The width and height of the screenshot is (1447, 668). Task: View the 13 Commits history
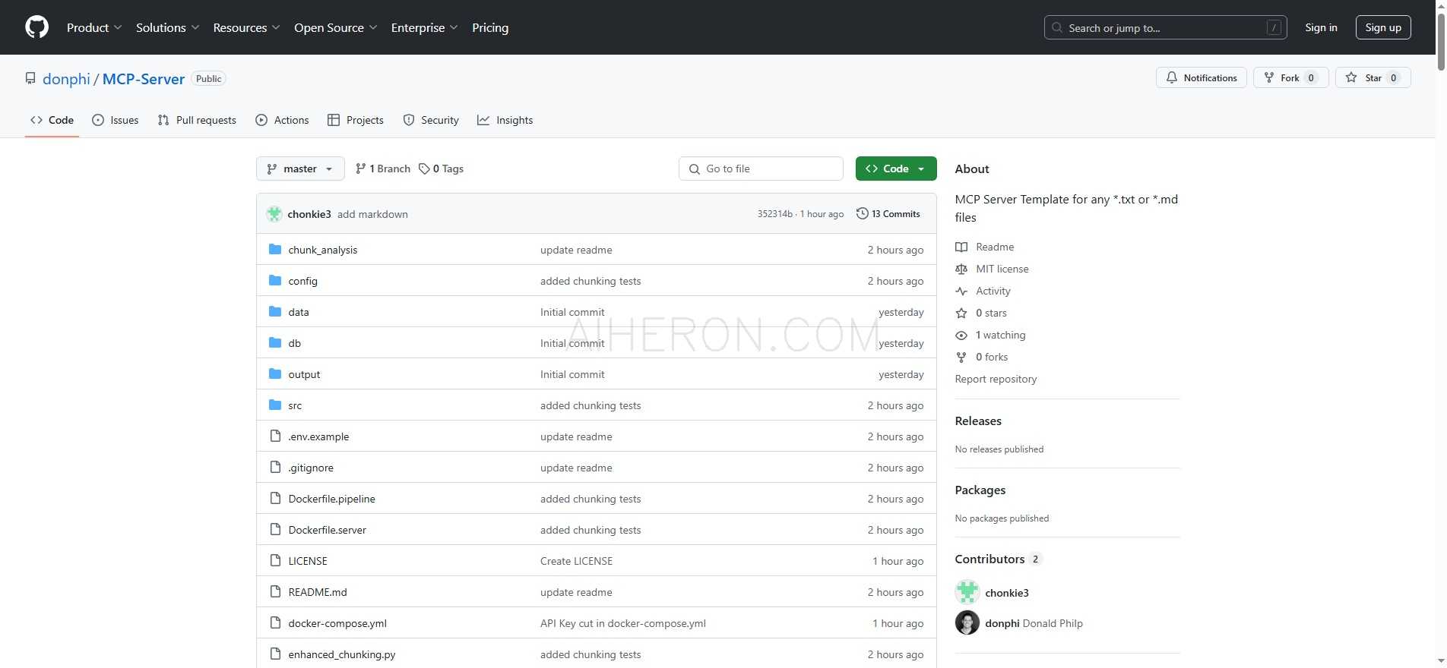click(888, 214)
